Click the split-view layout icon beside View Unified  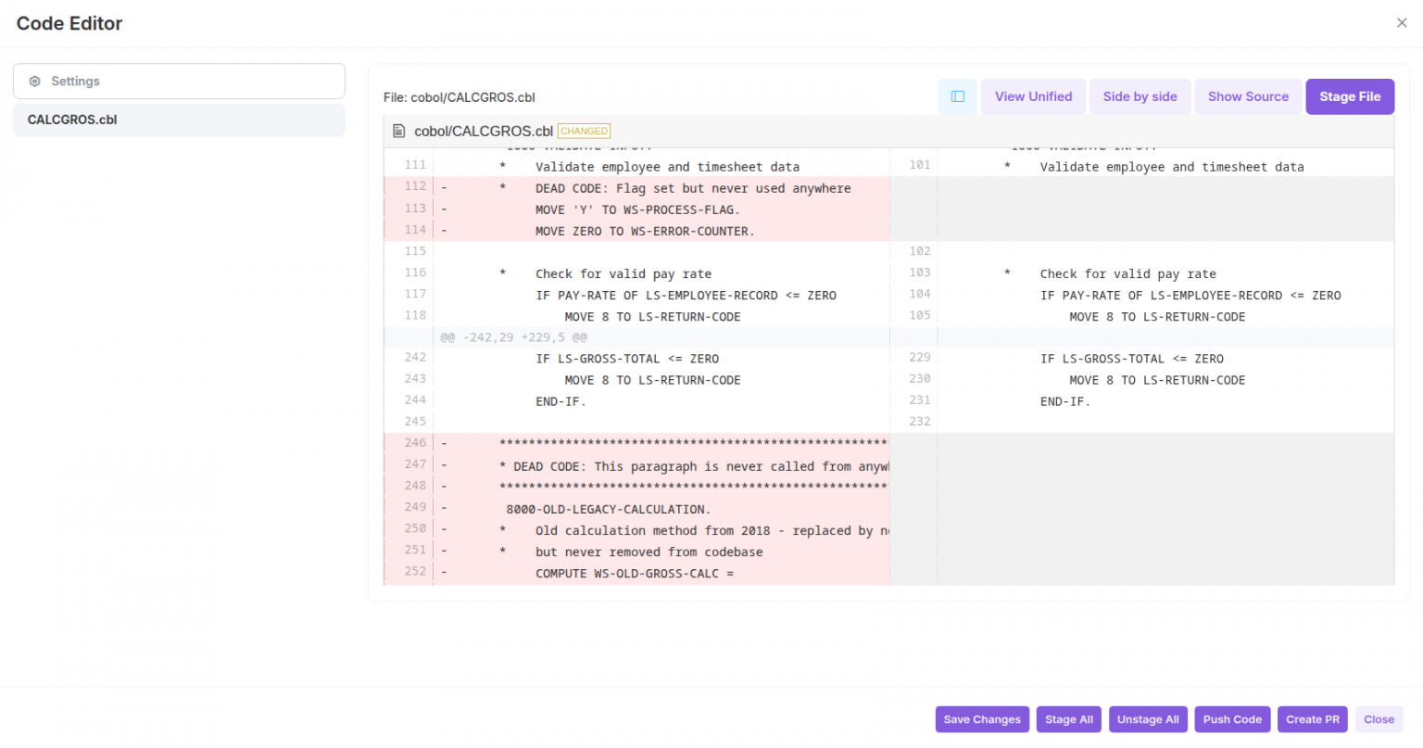[x=958, y=96]
